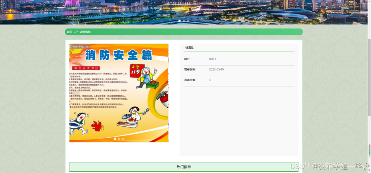Click the 详情信息 breadcrumb item
Viewport: 371px width, 173px height.
point(85,32)
